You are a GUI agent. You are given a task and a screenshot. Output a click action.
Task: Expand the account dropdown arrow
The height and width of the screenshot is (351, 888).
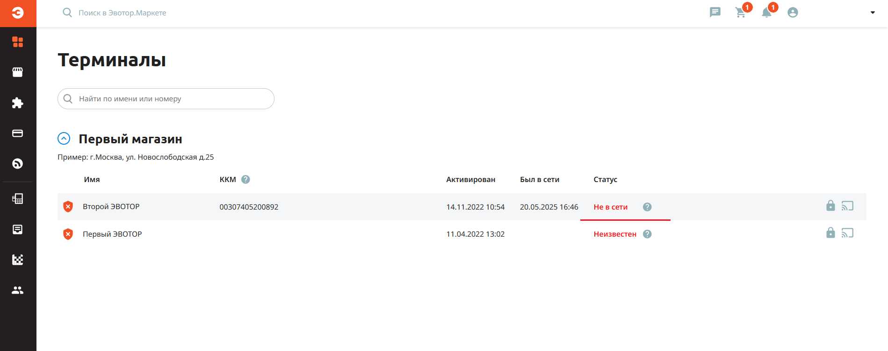(873, 13)
